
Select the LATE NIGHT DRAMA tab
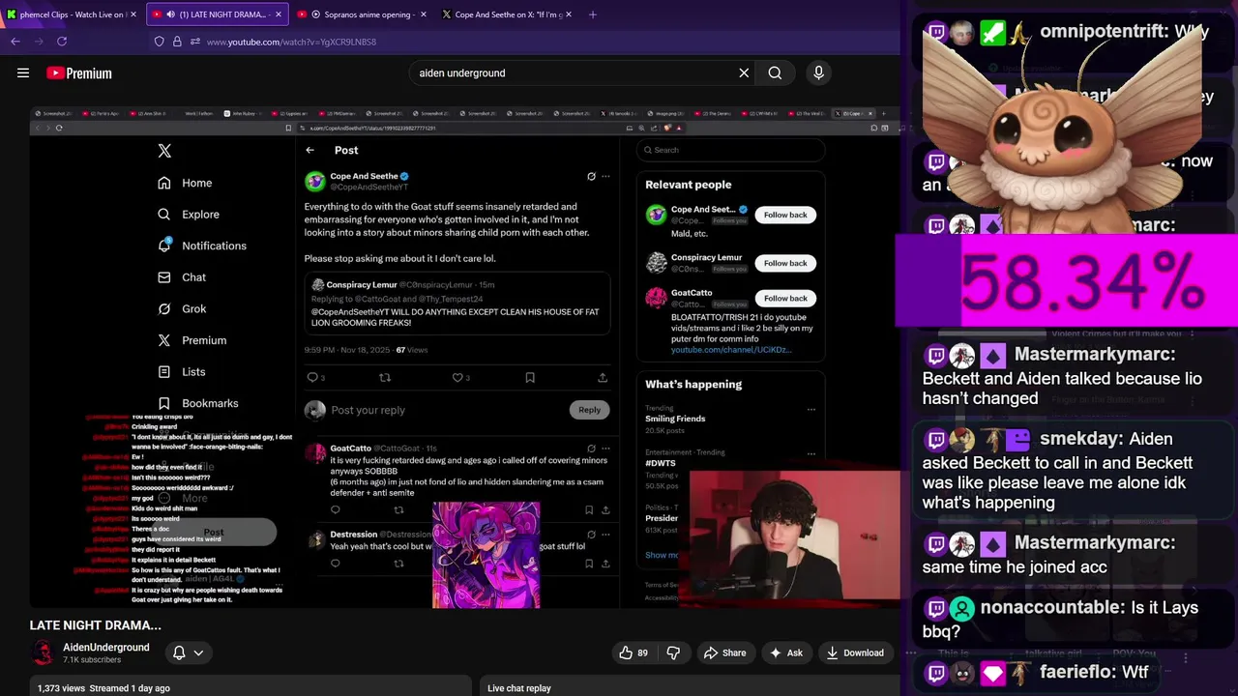coord(218,14)
